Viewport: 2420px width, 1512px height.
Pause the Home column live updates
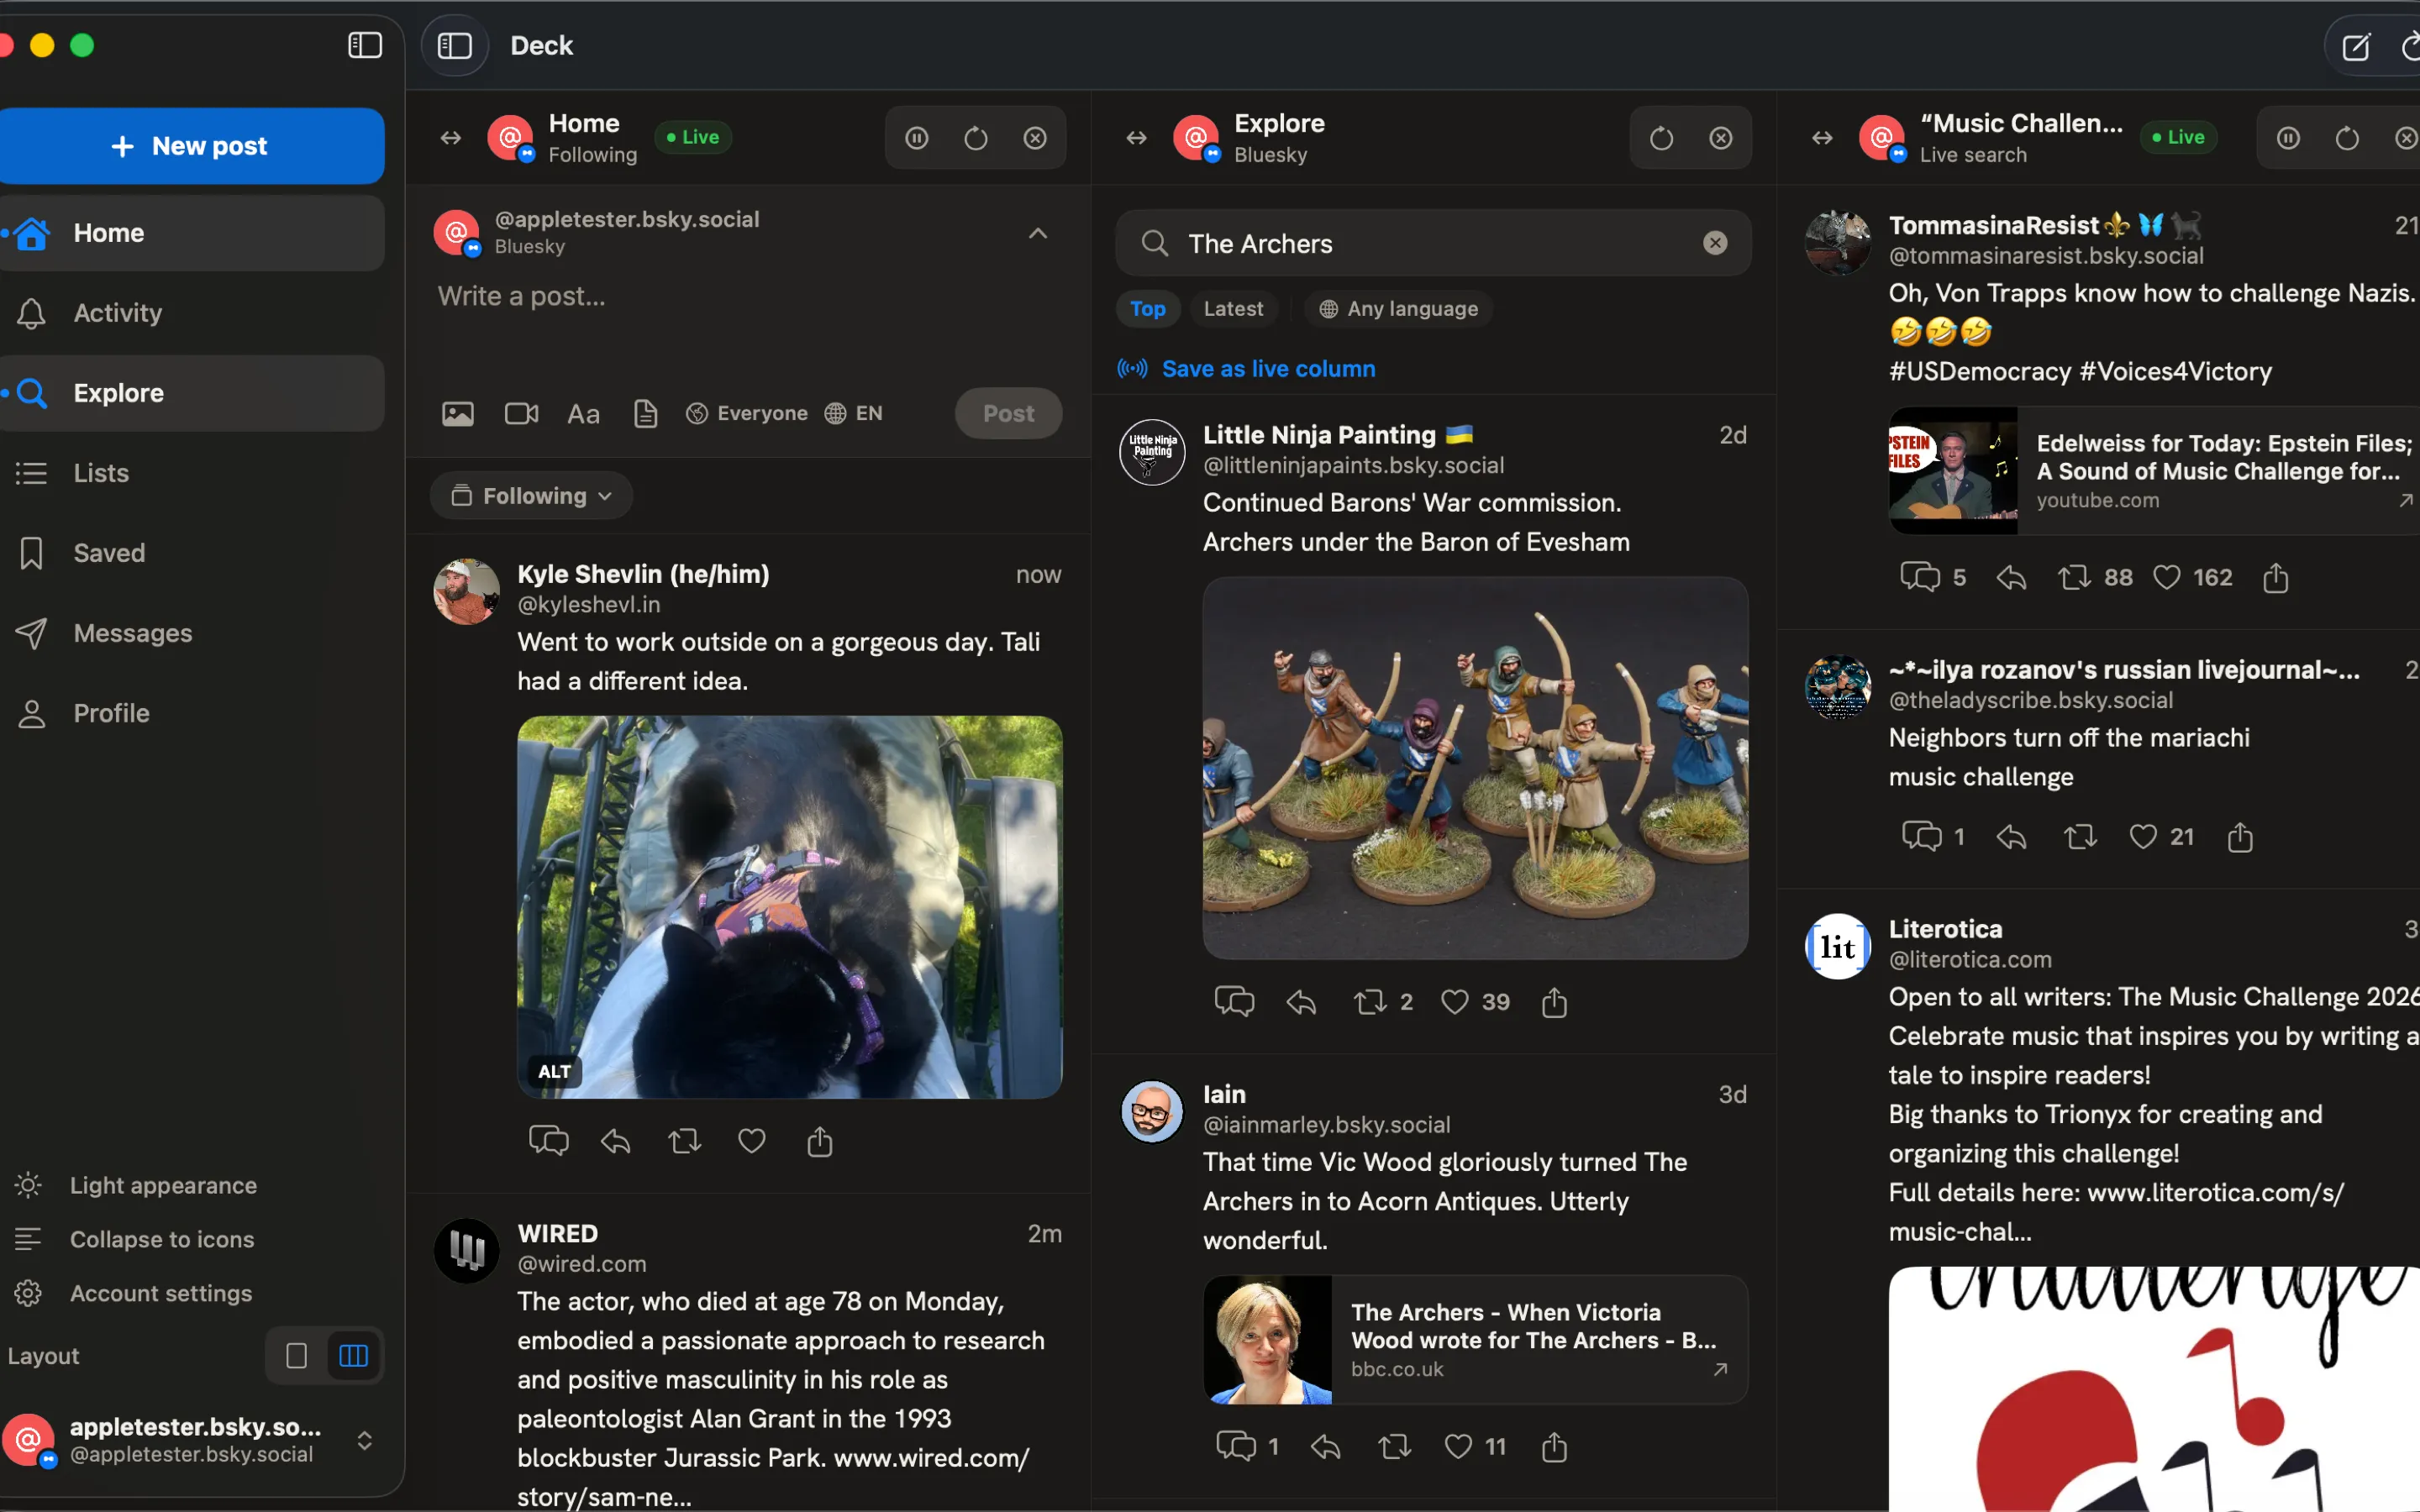pos(916,138)
